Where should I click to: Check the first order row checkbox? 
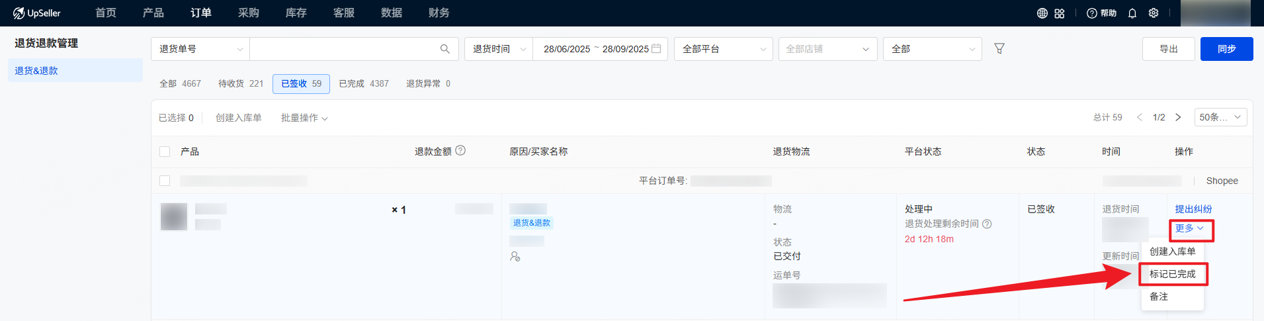(165, 181)
